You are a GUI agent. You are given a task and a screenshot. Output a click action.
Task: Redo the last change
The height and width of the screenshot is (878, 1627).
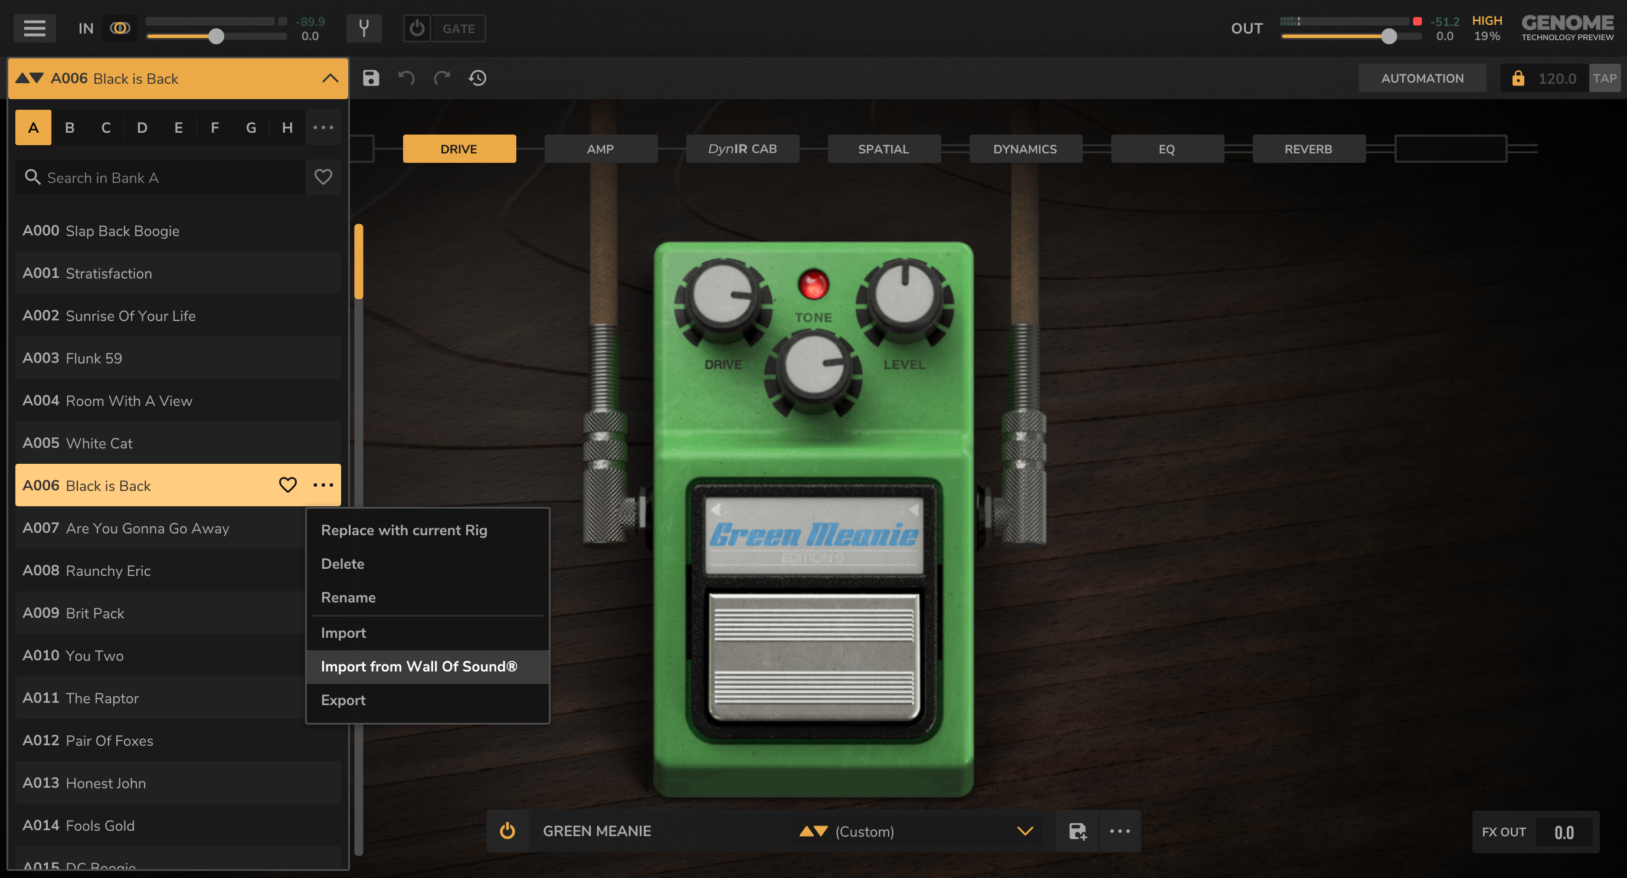tap(441, 78)
